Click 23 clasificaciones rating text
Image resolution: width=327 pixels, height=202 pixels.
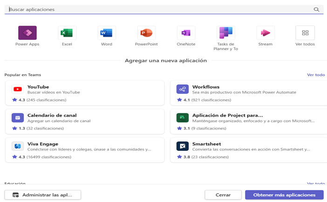tap(210, 157)
